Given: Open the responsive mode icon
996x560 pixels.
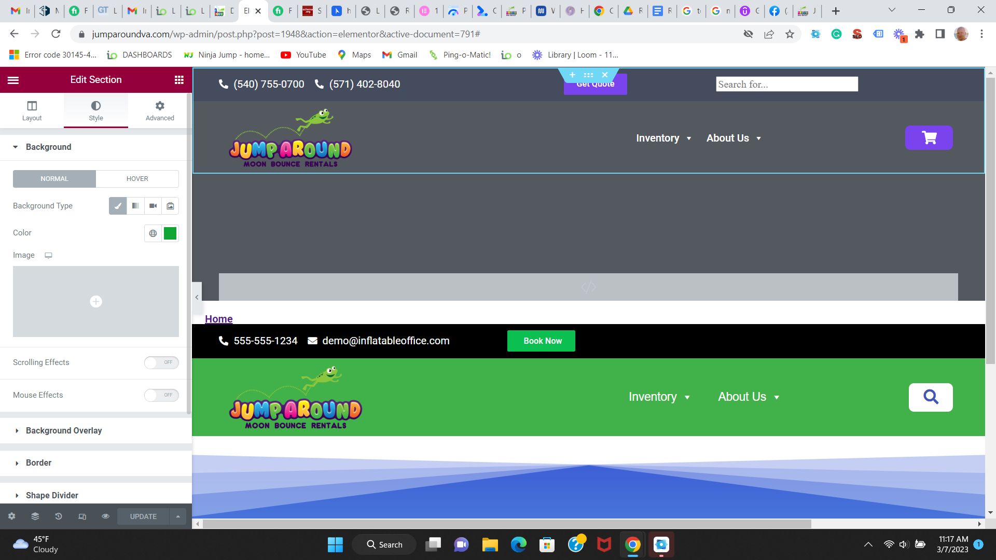Looking at the screenshot, I should [x=82, y=516].
